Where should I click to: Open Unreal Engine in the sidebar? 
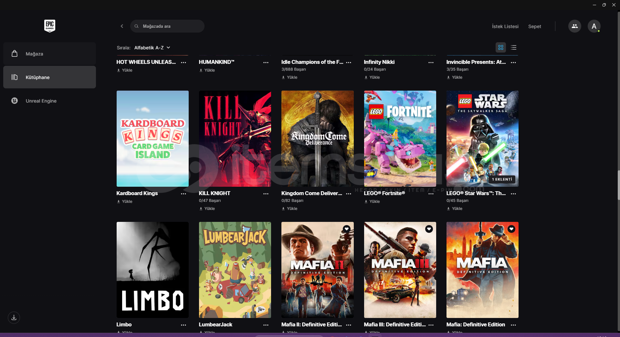tap(49, 101)
